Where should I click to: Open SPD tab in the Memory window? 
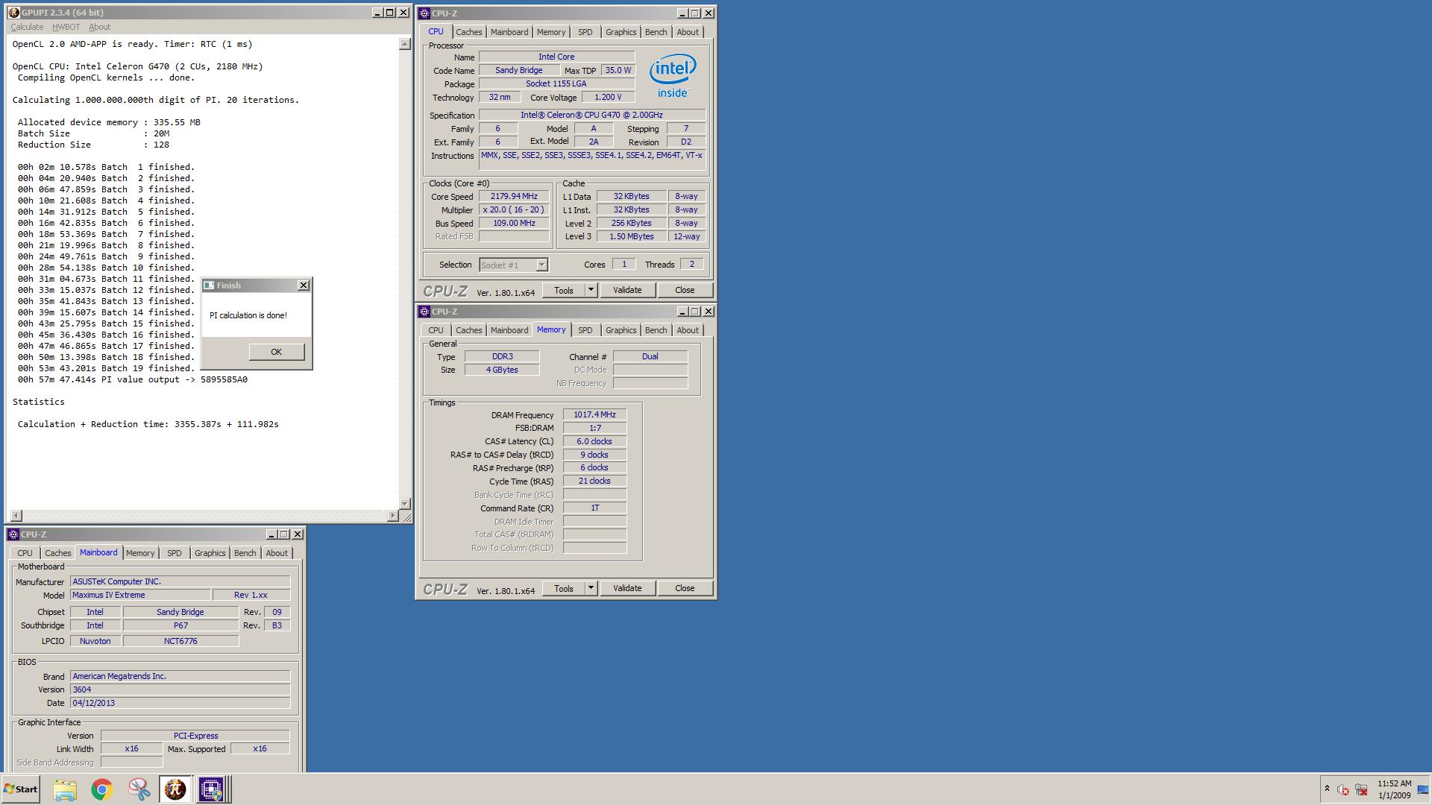(585, 330)
